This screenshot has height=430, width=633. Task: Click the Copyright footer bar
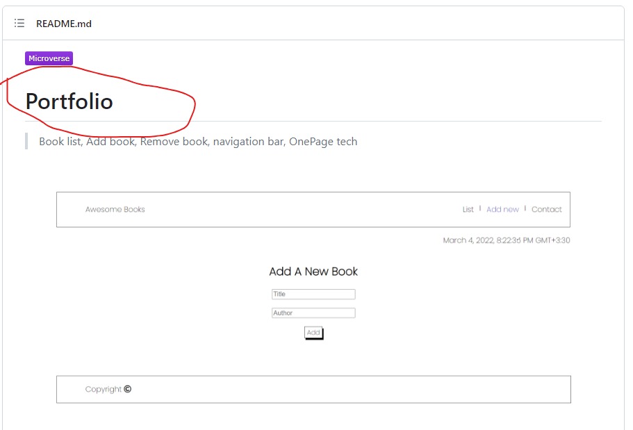point(313,389)
